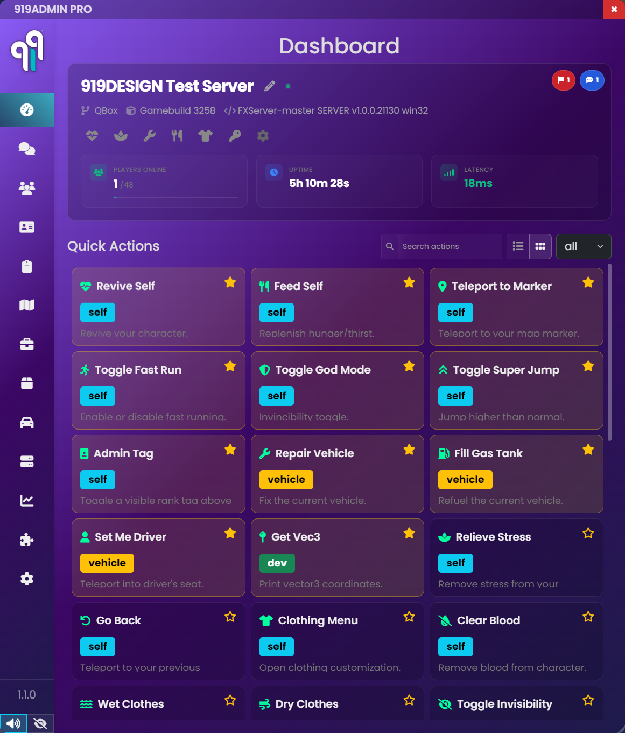This screenshot has width=625, height=733.
Task: Open the 'all' category filter dropdown
Action: [584, 246]
